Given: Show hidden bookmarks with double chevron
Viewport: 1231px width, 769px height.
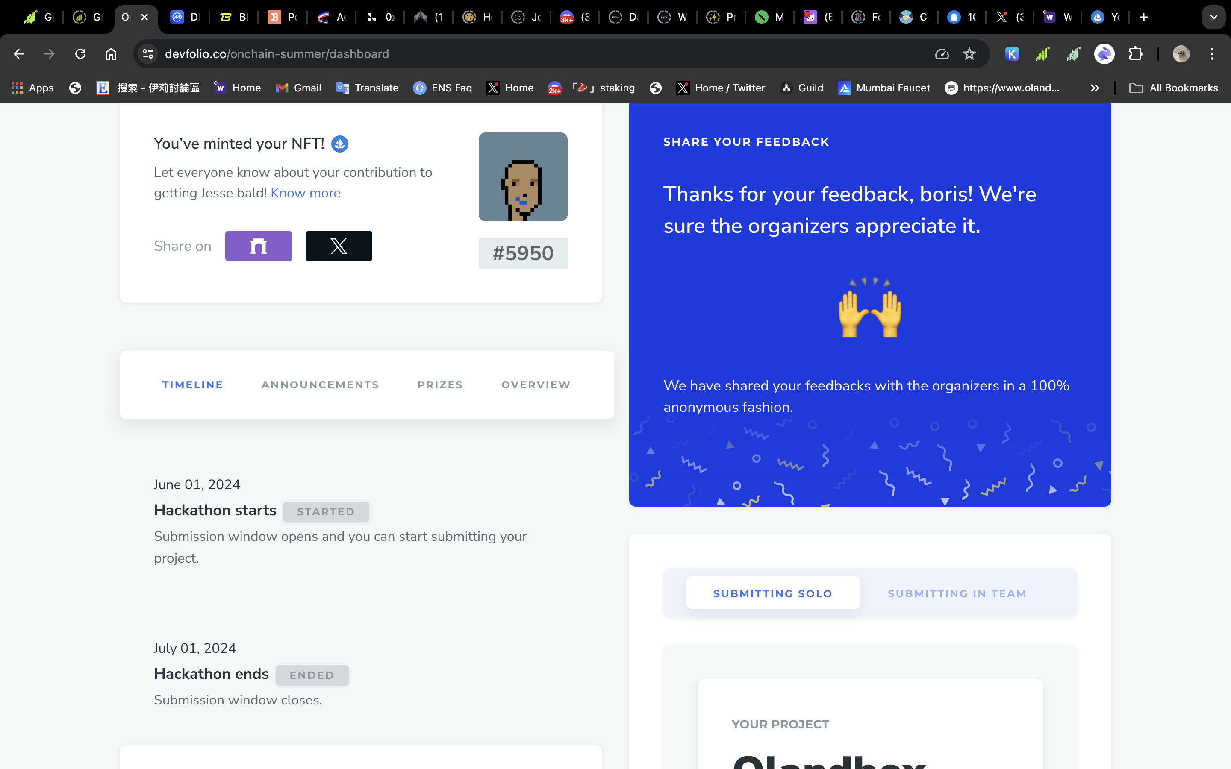Looking at the screenshot, I should (x=1095, y=88).
